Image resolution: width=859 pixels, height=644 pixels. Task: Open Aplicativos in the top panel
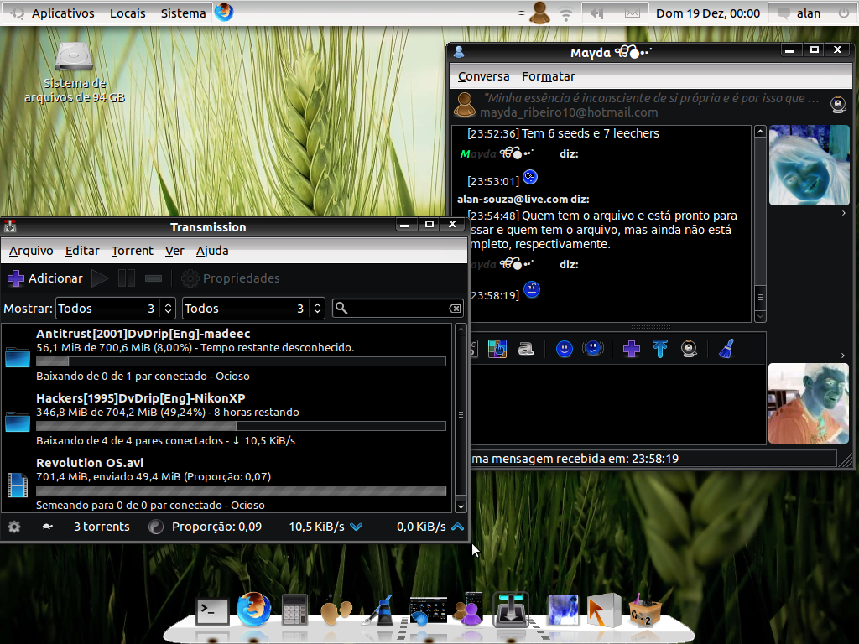click(62, 13)
